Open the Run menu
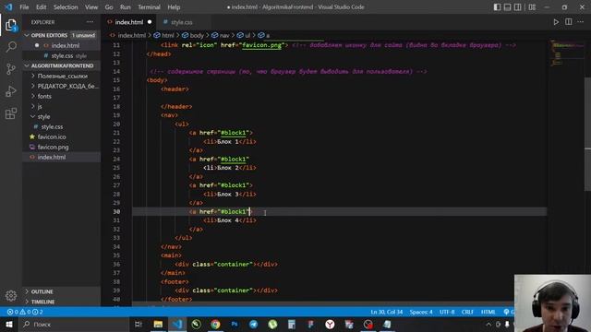Viewport: 591px width, 332px height. (126, 7)
